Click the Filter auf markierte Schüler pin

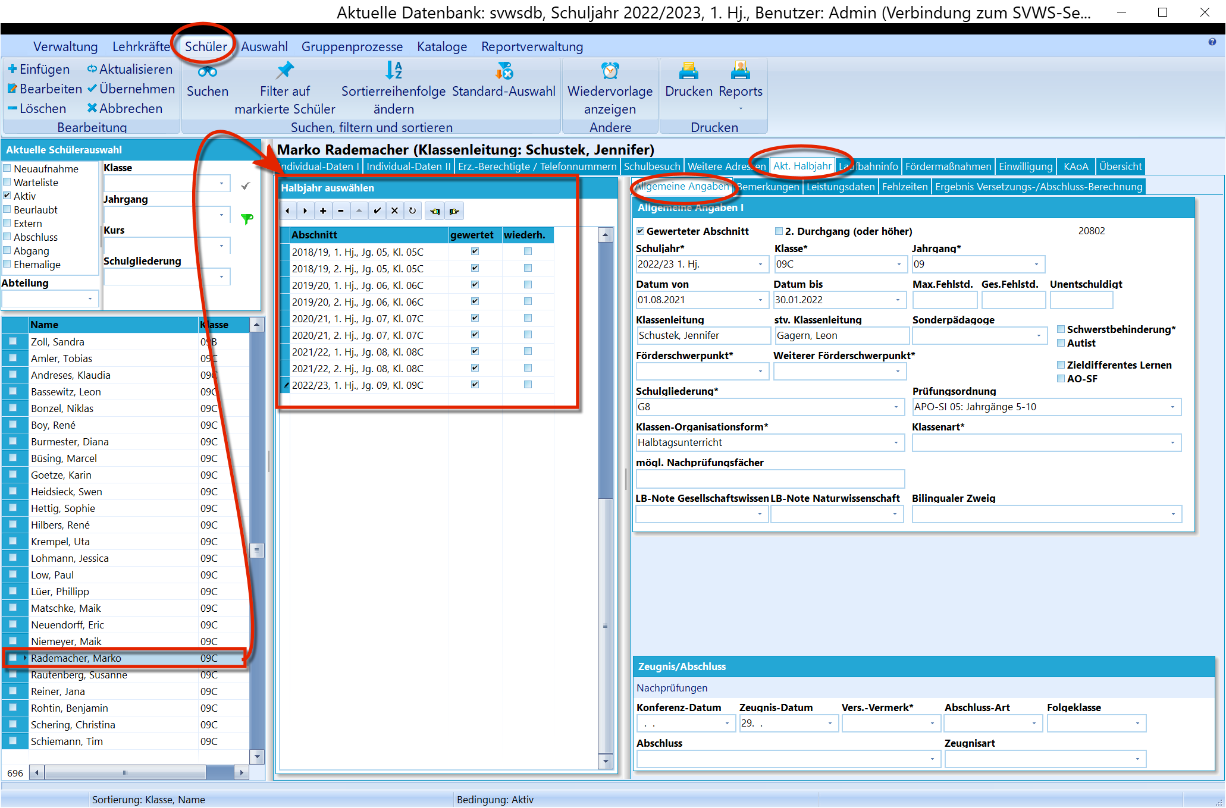(285, 70)
